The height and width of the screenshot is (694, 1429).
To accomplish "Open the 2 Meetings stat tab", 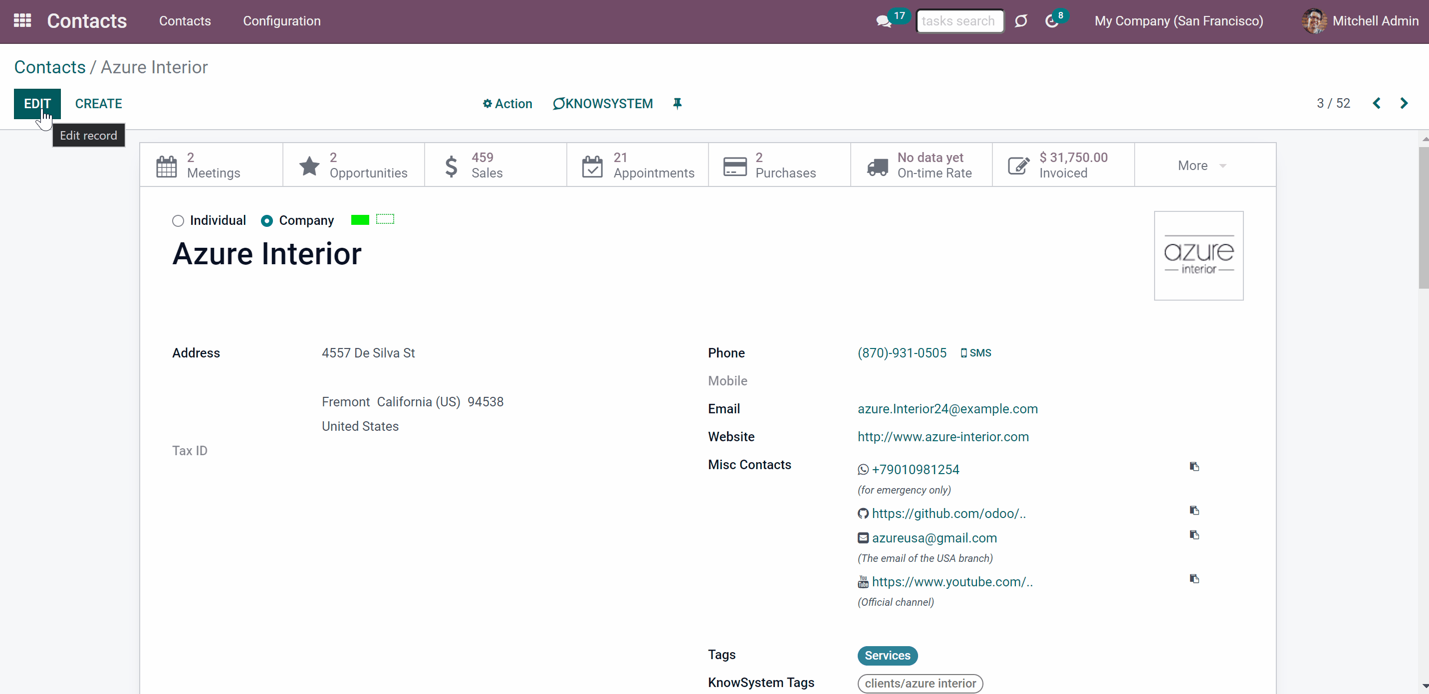I will pos(212,166).
